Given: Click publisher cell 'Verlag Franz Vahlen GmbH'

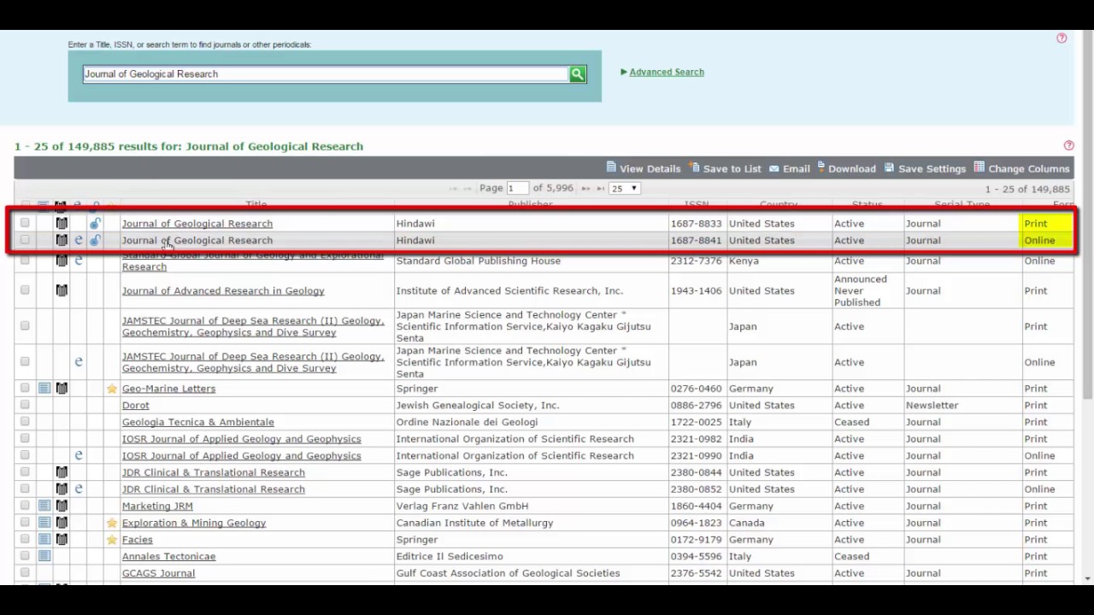Looking at the screenshot, I should click(531, 507).
